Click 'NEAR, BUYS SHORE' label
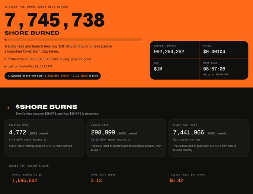The image size is (253, 194). (103, 175)
